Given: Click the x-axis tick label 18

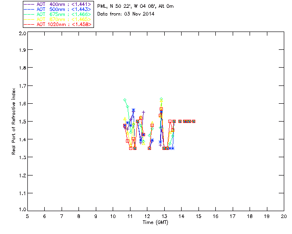Looking at the screenshot, I should [250, 216].
